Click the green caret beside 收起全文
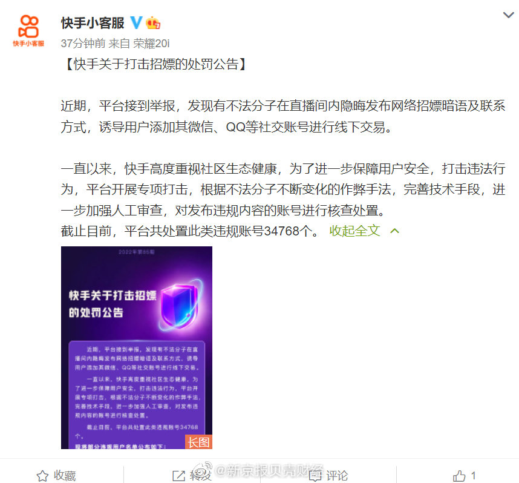 [394, 231]
